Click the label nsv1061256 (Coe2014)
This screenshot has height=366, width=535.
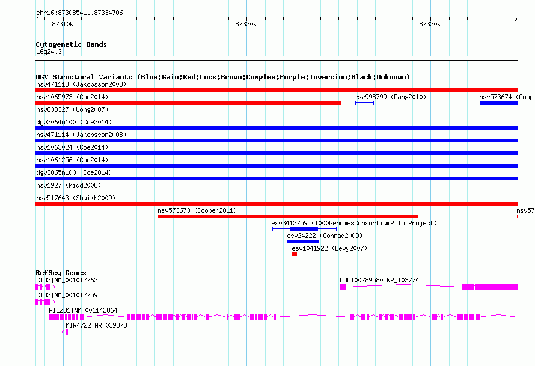pyautogui.click(x=72, y=160)
